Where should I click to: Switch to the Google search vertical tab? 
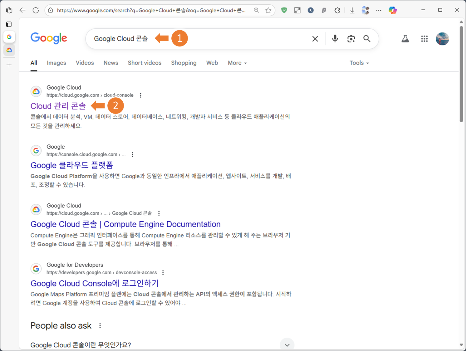tap(9, 37)
